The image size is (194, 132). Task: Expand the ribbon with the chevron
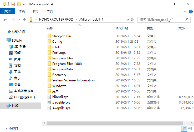pos(185,12)
